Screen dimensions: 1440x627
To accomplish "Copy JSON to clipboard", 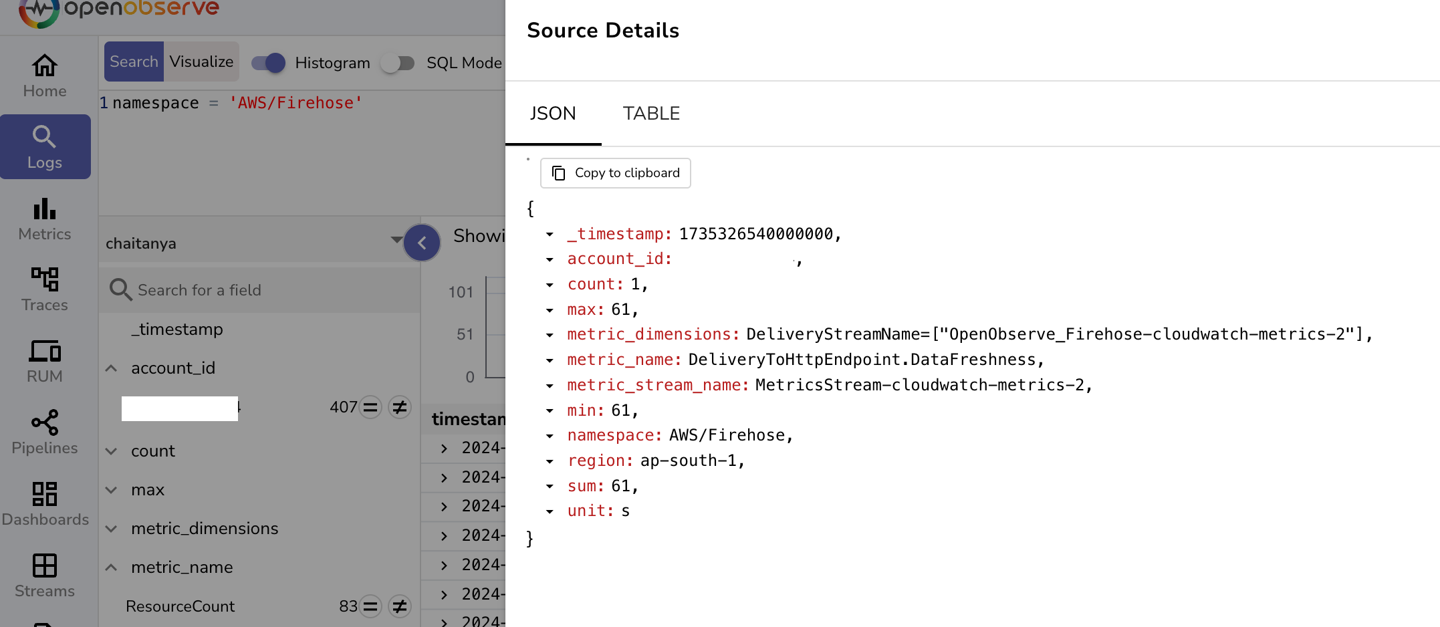I will click(x=615, y=173).
